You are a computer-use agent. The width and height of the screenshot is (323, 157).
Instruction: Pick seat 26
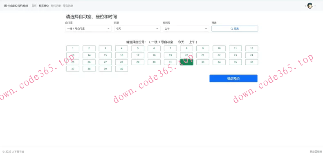point(89,62)
